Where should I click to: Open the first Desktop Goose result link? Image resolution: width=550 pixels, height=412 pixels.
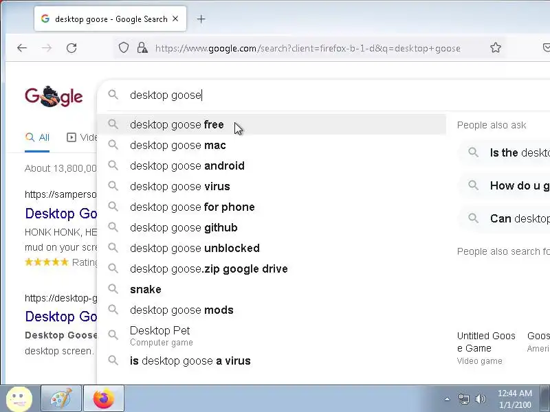tap(61, 214)
